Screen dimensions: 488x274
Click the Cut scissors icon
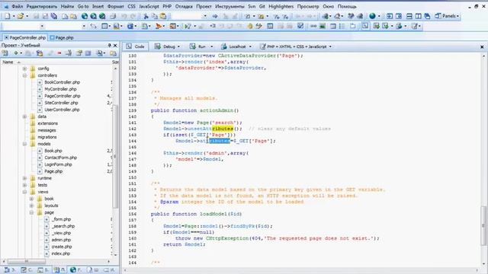[x=146, y=16]
